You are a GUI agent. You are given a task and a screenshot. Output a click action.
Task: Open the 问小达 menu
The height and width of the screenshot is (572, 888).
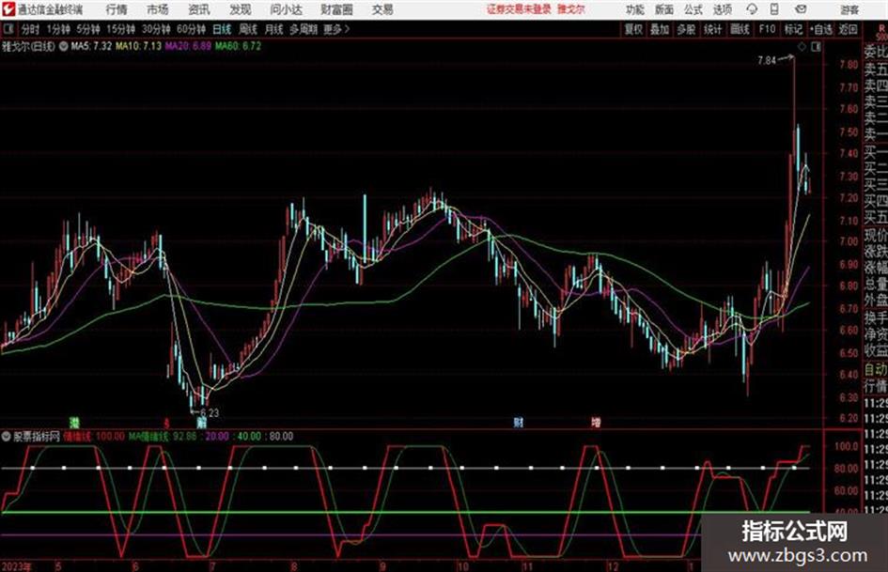pyautogui.click(x=287, y=9)
